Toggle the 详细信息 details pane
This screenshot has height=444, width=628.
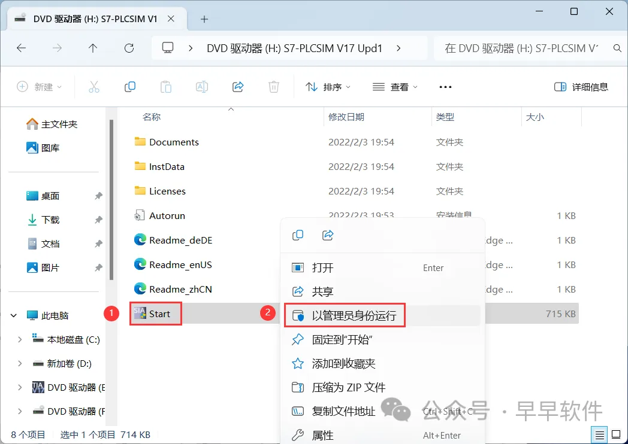click(x=581, y=87)
